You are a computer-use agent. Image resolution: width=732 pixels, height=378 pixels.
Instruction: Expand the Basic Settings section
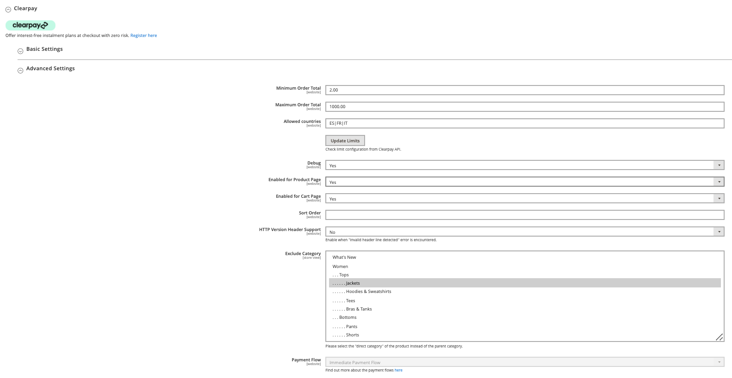pyautogui.click(x=44, y=49)
